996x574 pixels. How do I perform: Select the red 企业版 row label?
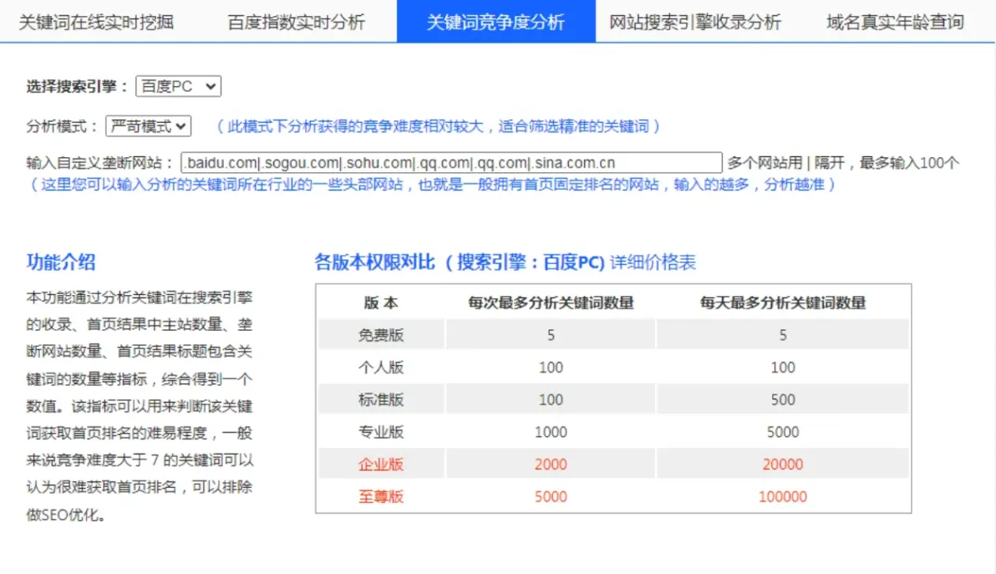381,465
